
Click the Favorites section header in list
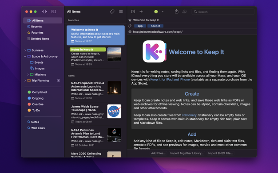tap(73, 20)
